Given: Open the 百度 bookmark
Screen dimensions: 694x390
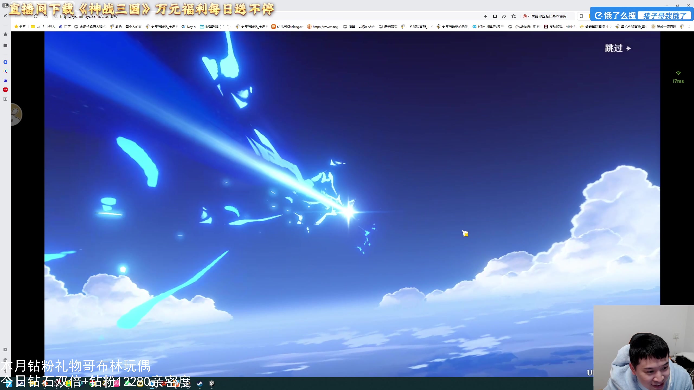Looking at the screenshot, I should (65, 27).
